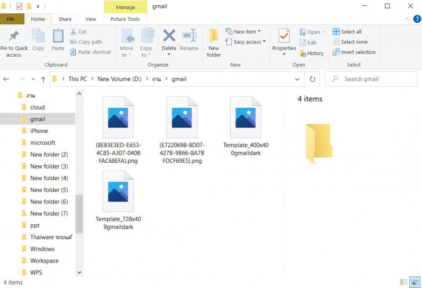Screen dimensions: 422x288
Task: Go back with the Back arrow
Action: (x=6, y=79)
